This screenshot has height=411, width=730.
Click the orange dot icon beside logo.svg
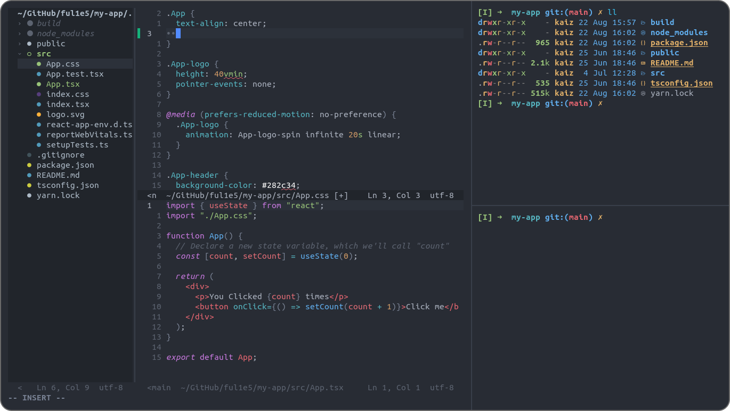pos(39,114)
